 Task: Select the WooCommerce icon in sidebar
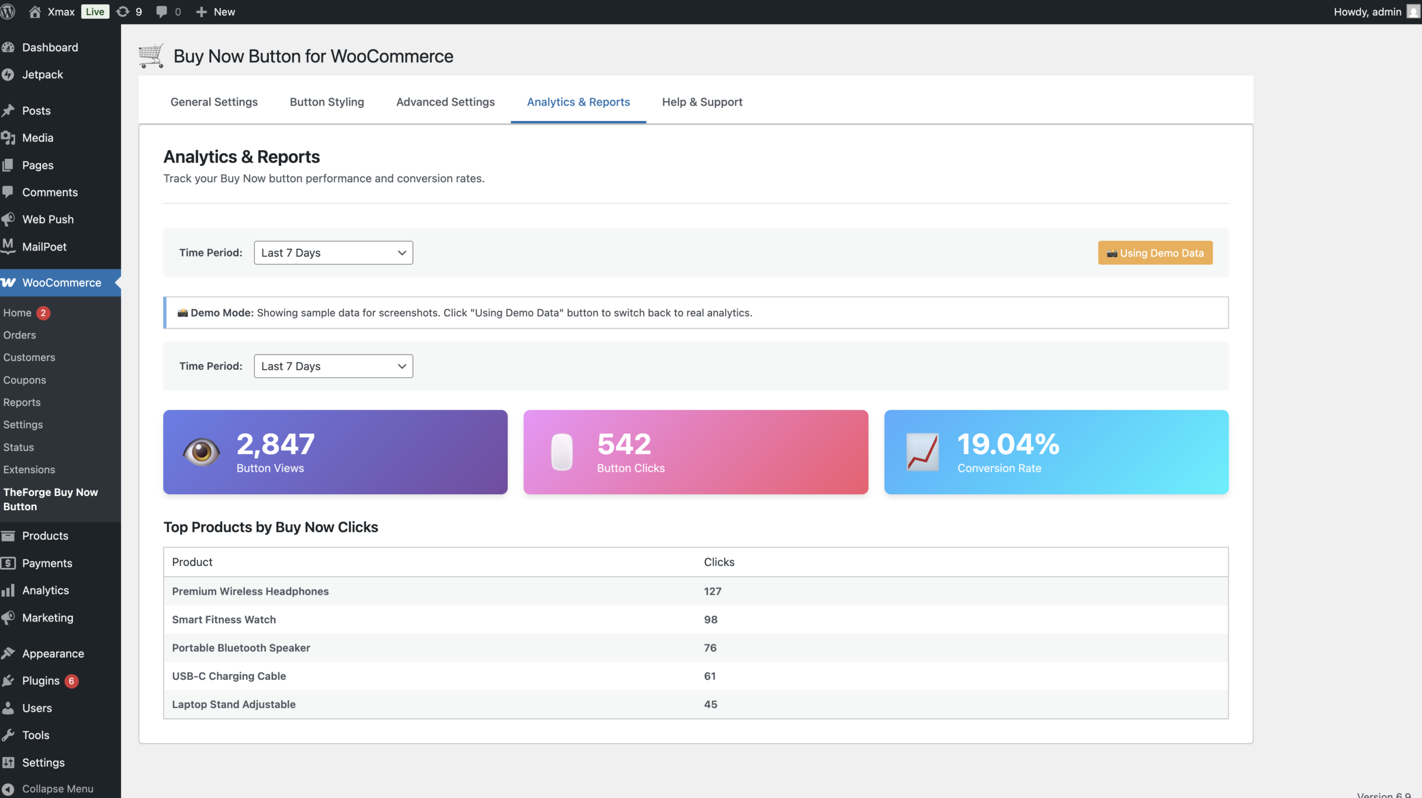coord(9,282)
